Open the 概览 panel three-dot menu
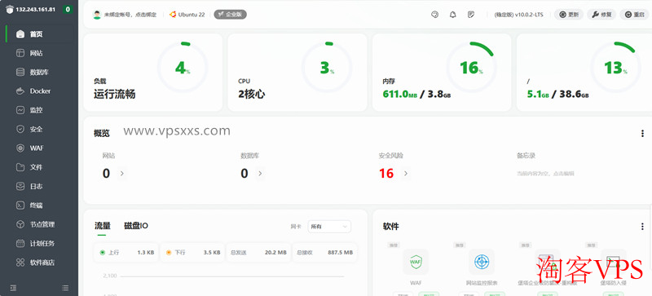This screenshot has width=652, height=296. pyautogui.click(x=643, y=134)
